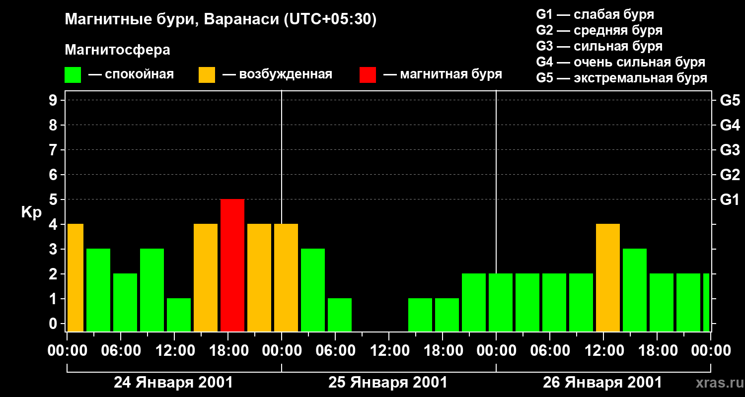Click the green "спокойная" legend swatch
The width and height of the screenshot is (745, 397).
pos(73,75)
